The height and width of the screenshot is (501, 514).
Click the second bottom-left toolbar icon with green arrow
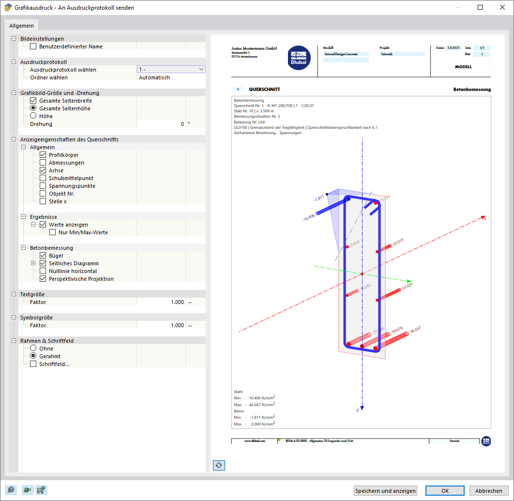tap(27, 490)
